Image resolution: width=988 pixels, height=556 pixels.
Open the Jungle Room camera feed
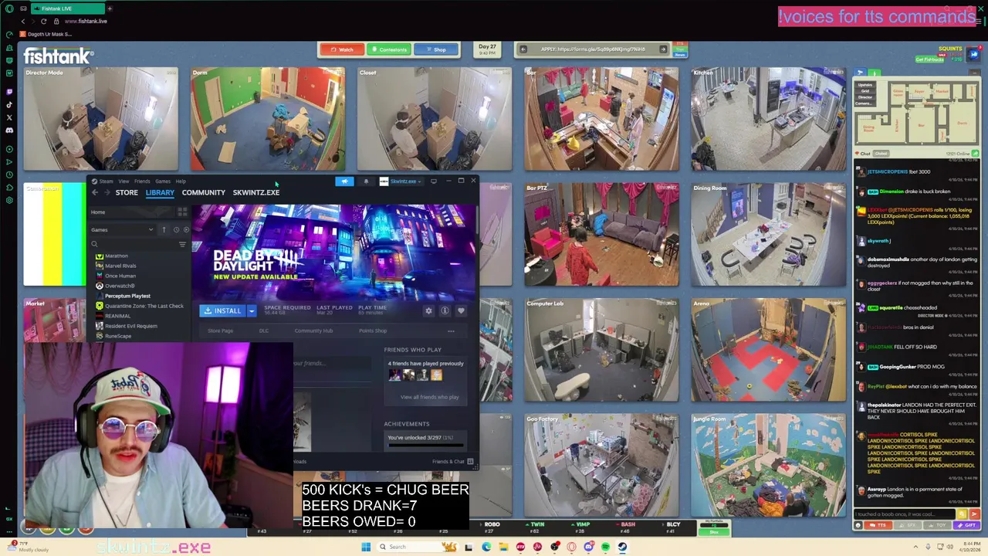tap(768, 466)
